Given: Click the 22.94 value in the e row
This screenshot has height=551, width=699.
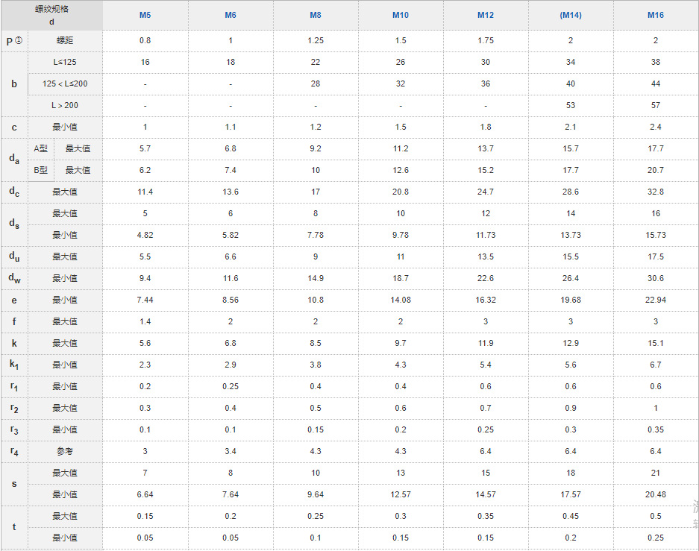Looking at the screenshot, I should tap(656, 300).
